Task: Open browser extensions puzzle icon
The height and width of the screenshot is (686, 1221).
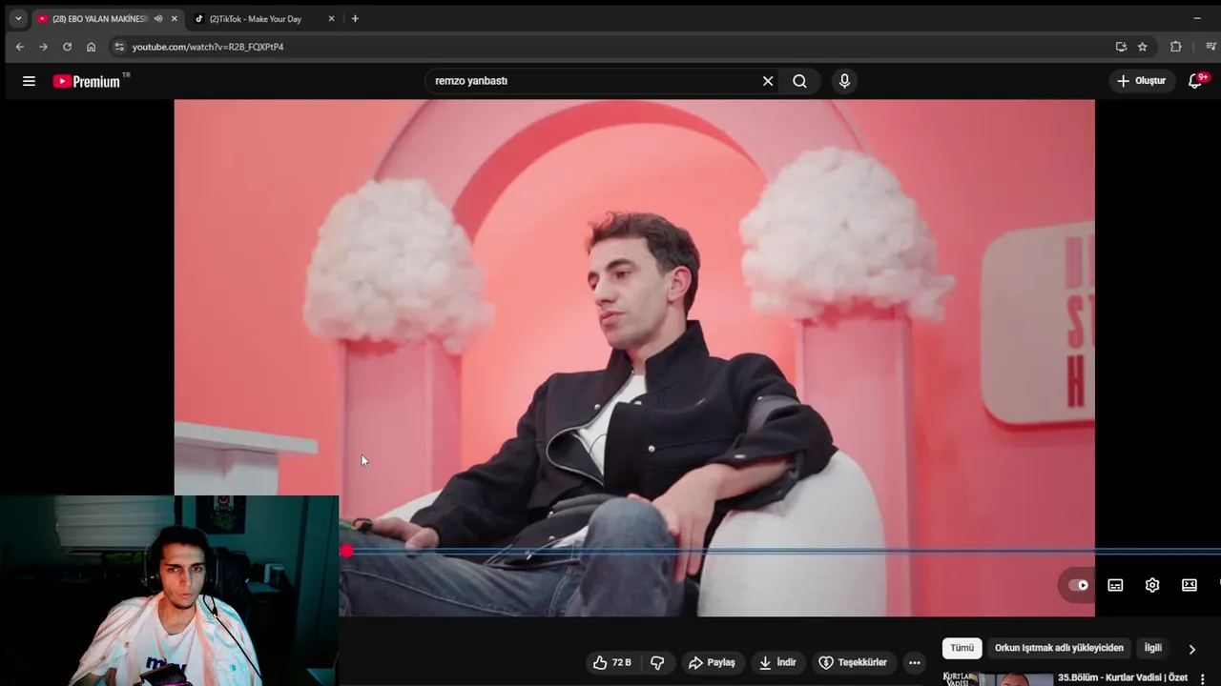Action: point(1175,47)
